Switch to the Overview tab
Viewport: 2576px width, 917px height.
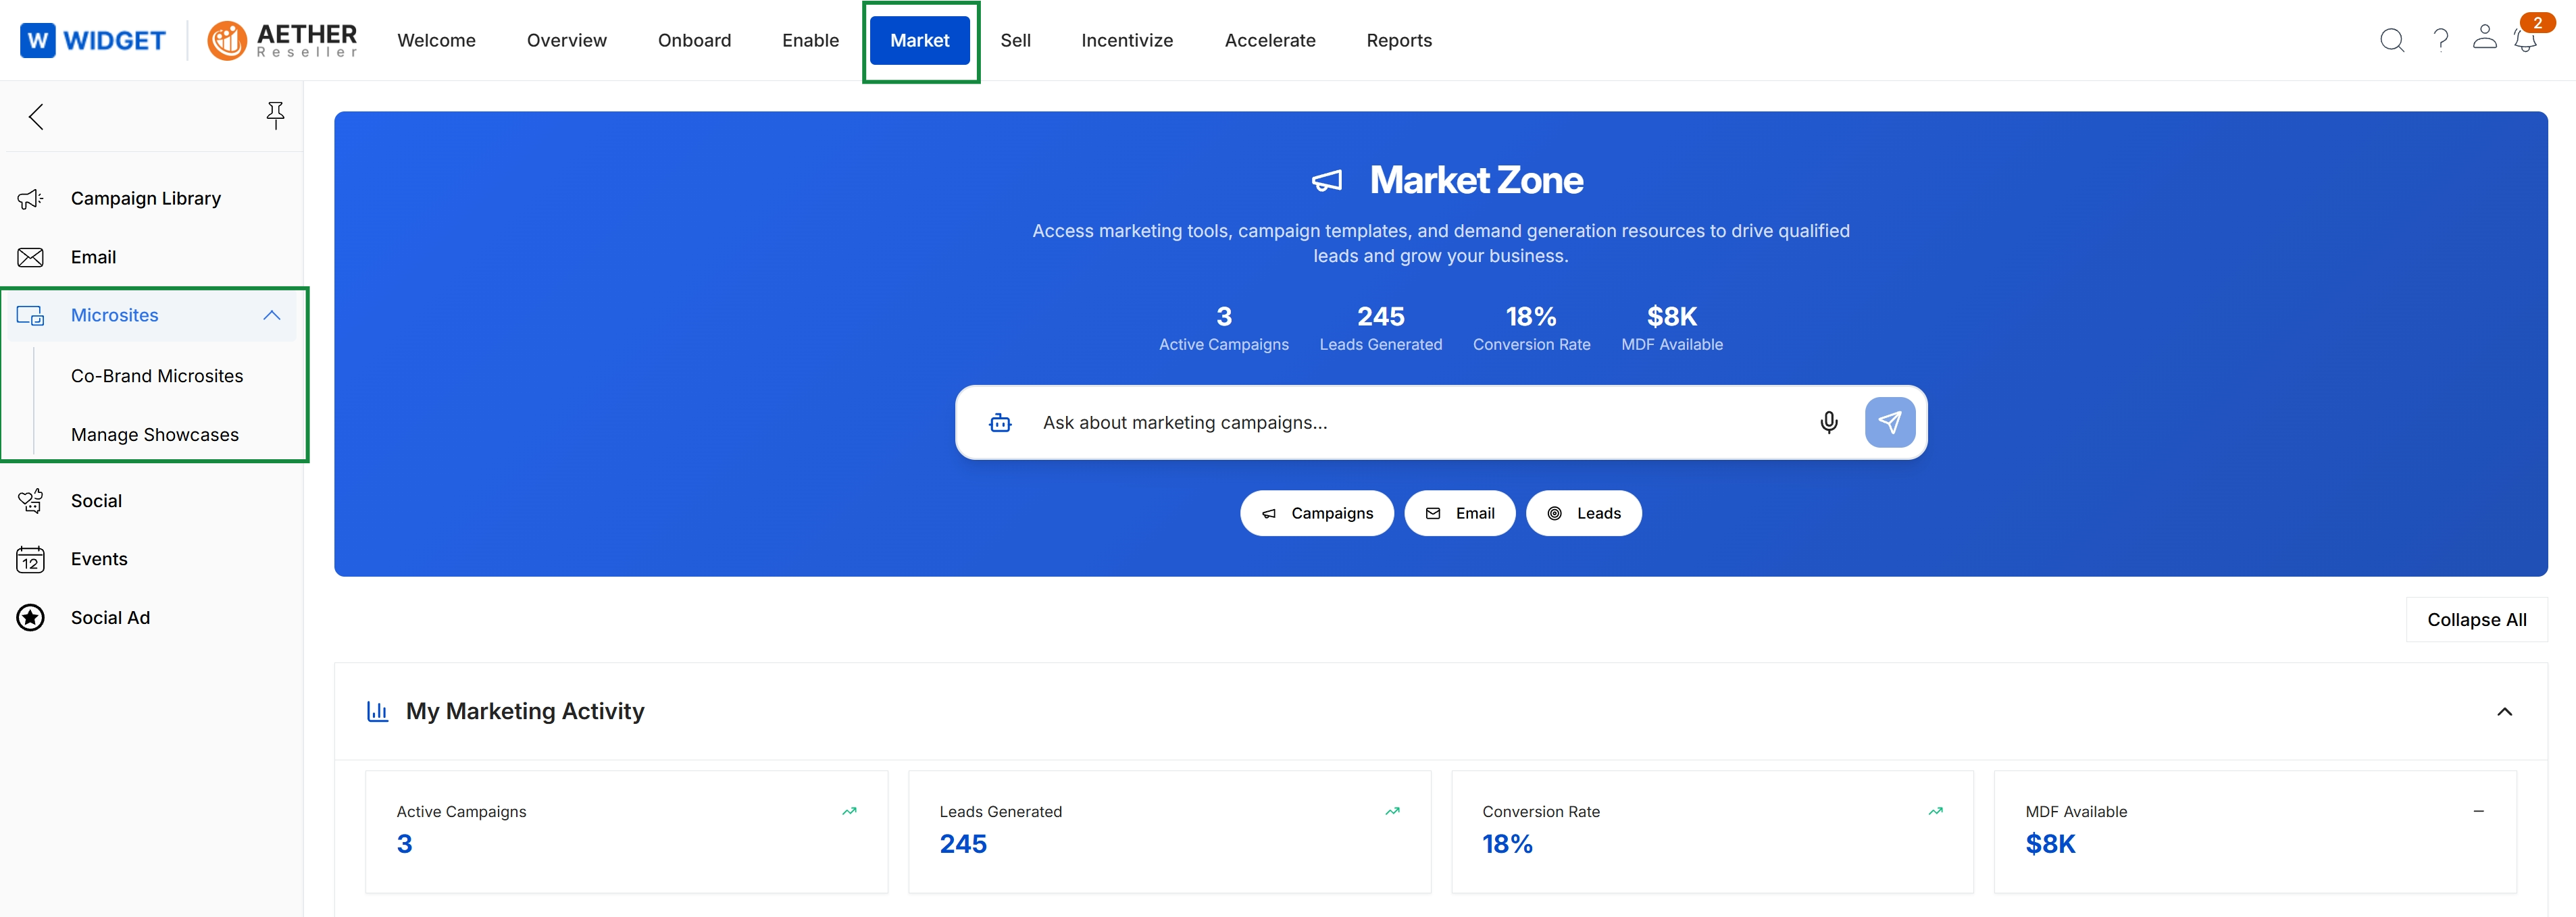point(566,40)
